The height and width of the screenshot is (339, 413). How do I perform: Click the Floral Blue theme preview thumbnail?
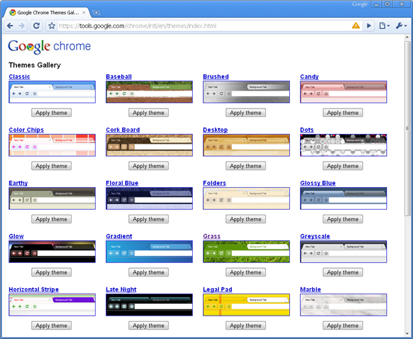click(x=149, y=198)
